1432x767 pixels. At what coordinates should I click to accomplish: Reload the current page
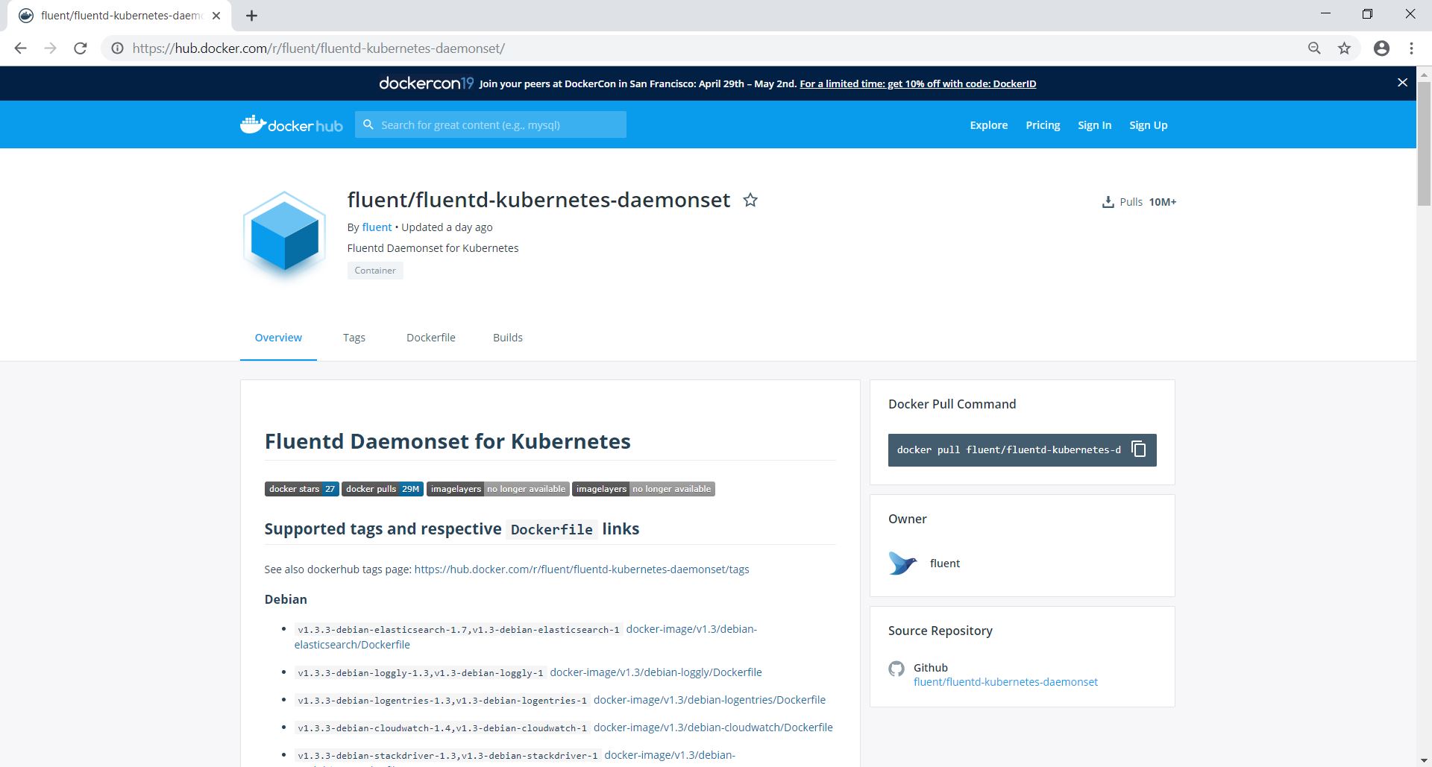81,48
